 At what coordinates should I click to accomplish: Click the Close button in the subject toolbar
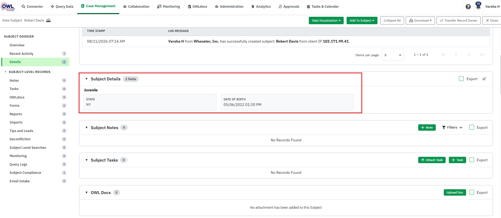[x=492, y=20]
